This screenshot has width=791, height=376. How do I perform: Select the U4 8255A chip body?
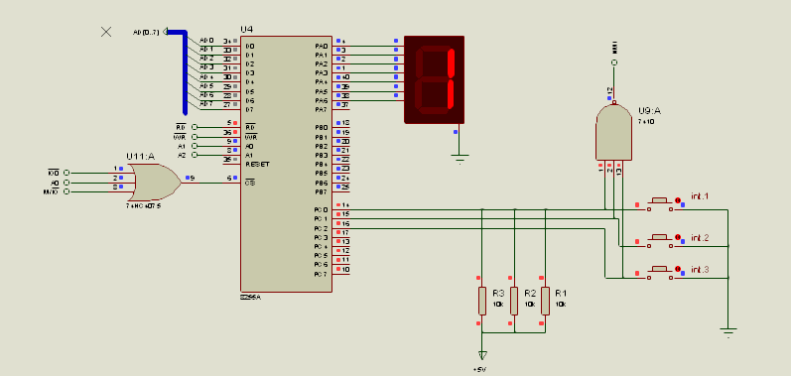(x=286, y=164)
